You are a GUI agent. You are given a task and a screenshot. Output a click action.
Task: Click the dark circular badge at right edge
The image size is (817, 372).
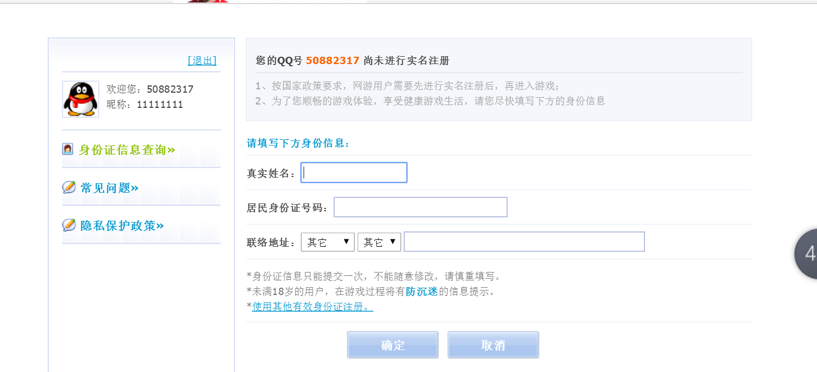pos(806,254)
